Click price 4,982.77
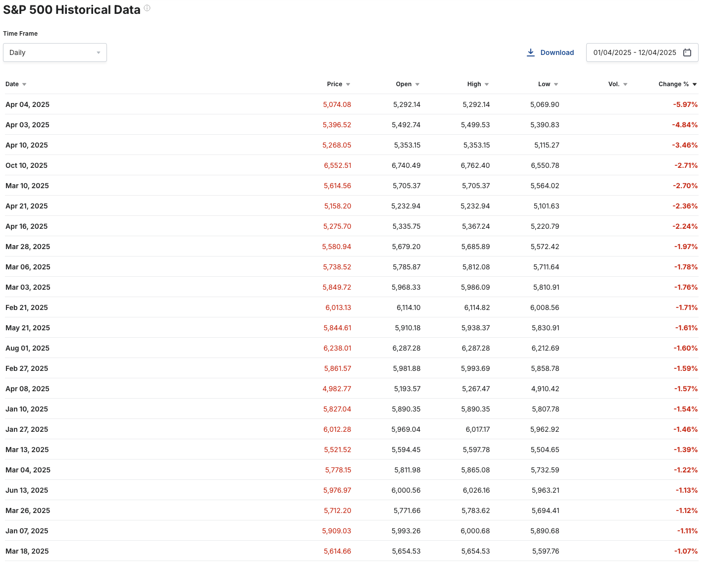The image size is (708, 566). pyautogui.click(x=337, y=389)
